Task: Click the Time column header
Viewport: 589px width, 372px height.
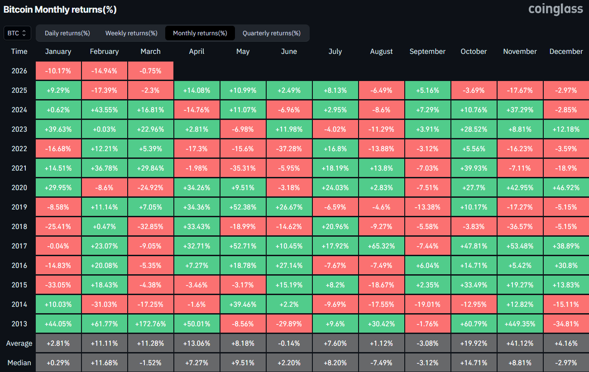Action: point(19,51)
